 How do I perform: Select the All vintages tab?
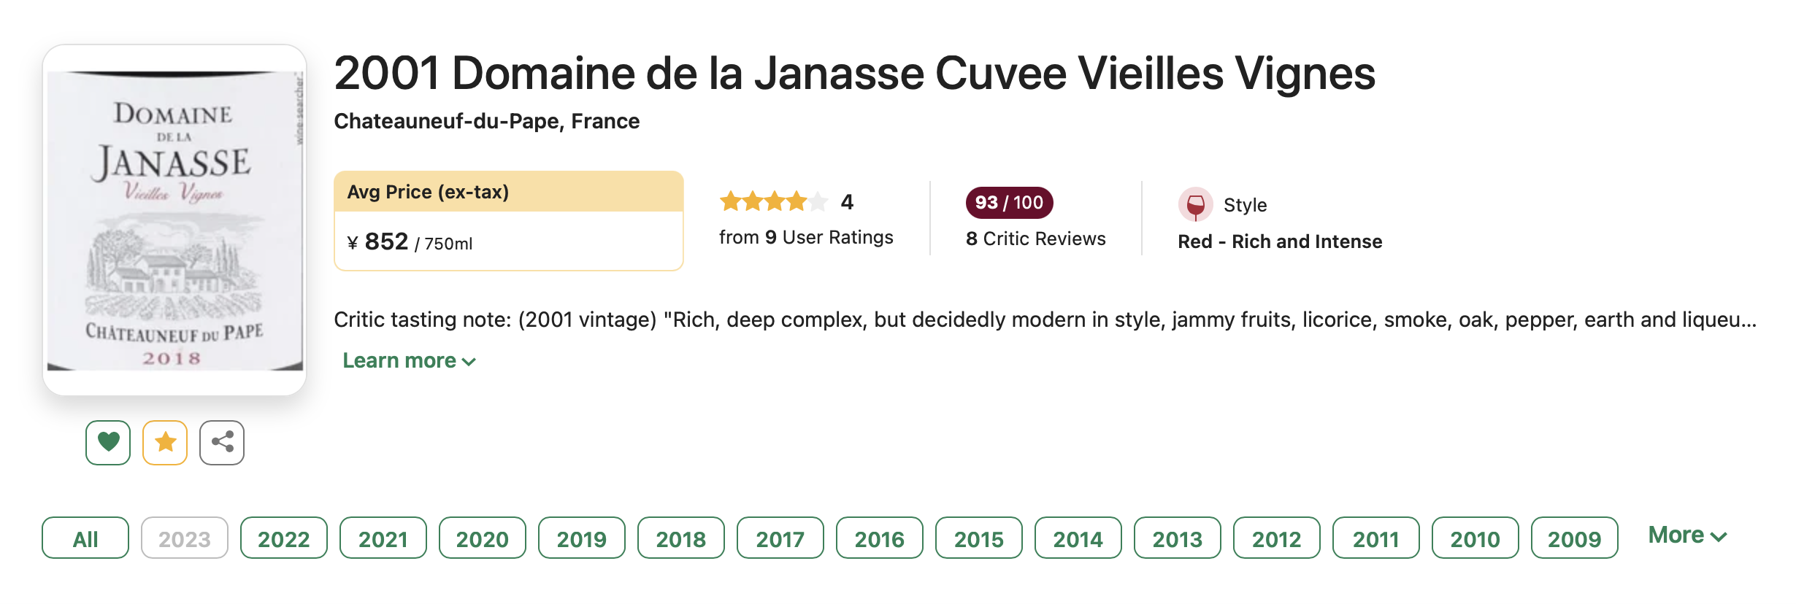(85, 538)
